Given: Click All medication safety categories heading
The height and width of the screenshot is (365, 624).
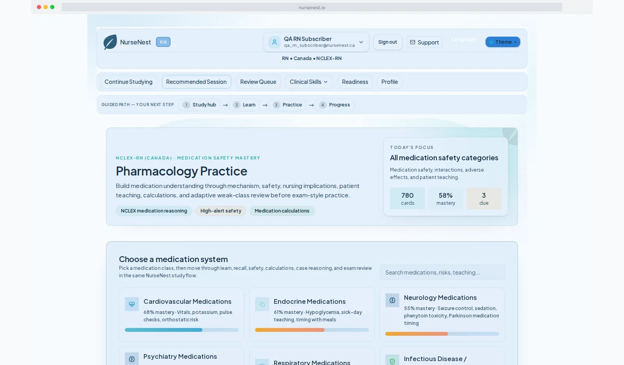Looking at the screenshot, I should 444,158.
